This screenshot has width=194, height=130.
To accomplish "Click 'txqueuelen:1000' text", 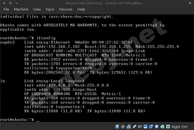I will [x=74, y=68].
